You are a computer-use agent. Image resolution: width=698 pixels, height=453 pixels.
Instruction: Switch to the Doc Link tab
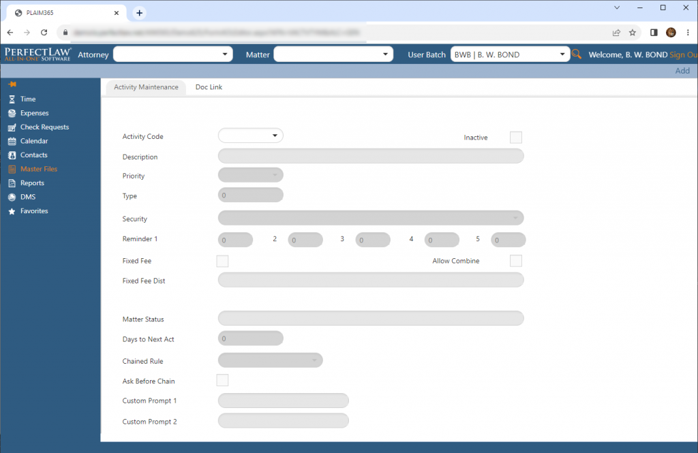pyautogui.click(x=209, y=87)
